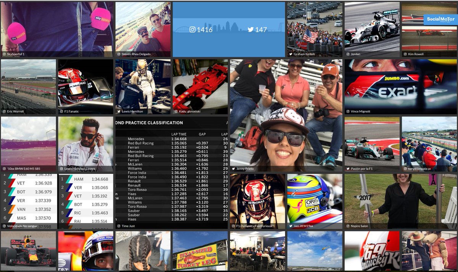
Task: Click the Social Motor logo badge
Action: tap(440, 19)
